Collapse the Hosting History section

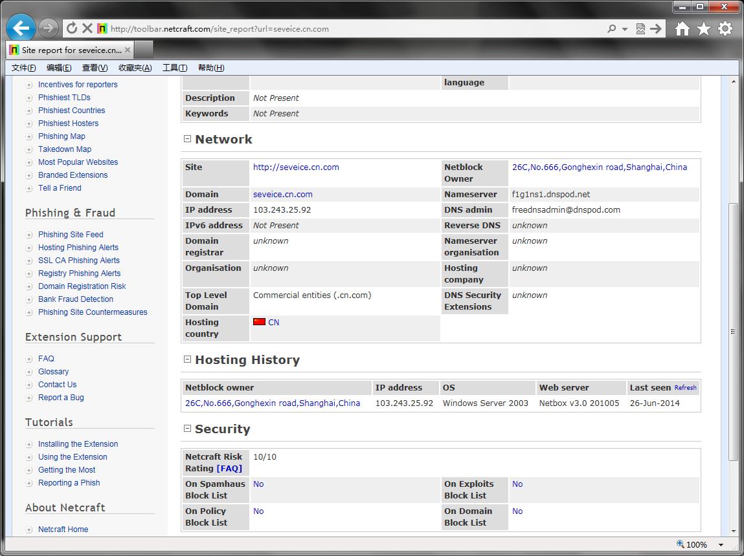(x=188, y=359)
